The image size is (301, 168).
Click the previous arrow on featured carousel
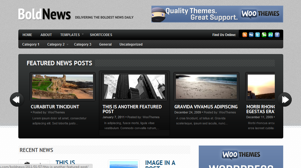click(x=17, y=99)
